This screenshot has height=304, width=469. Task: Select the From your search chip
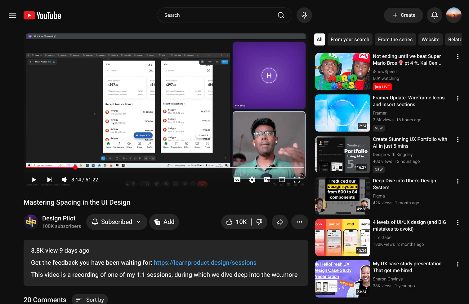(350, 40)
